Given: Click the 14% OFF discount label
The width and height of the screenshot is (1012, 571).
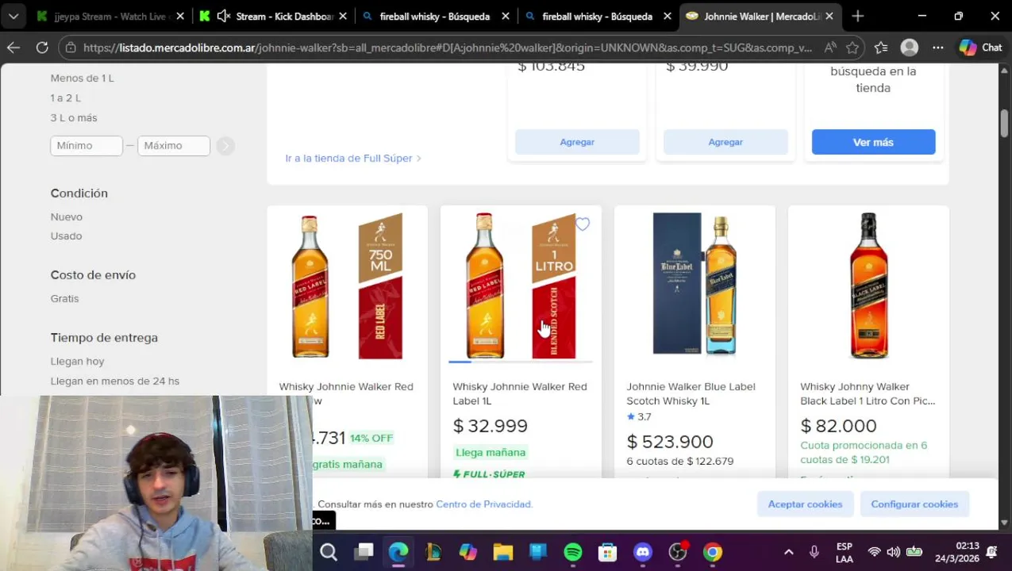Looking at the screenshot, I should point(371,438).
